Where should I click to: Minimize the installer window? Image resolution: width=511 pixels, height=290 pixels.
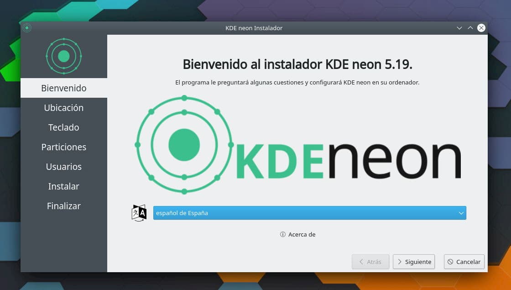click(459, 28)
